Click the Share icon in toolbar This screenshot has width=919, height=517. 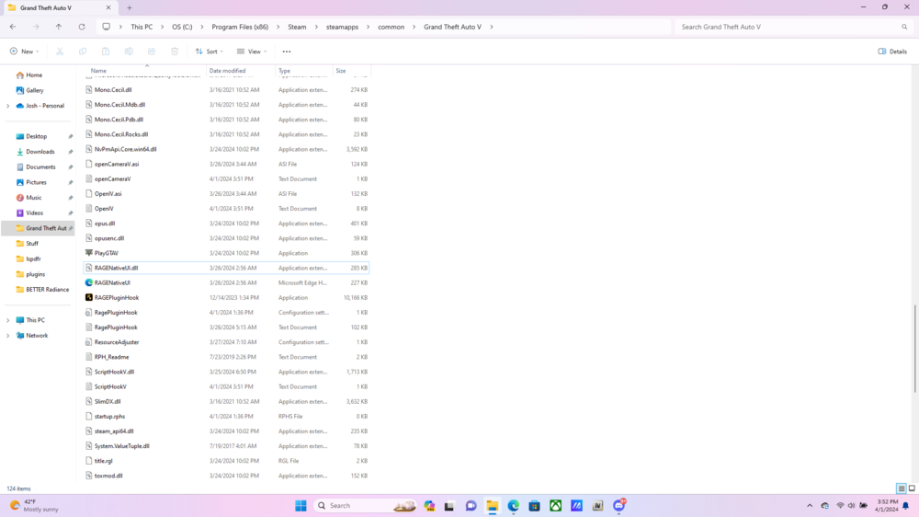click(152, 52)
